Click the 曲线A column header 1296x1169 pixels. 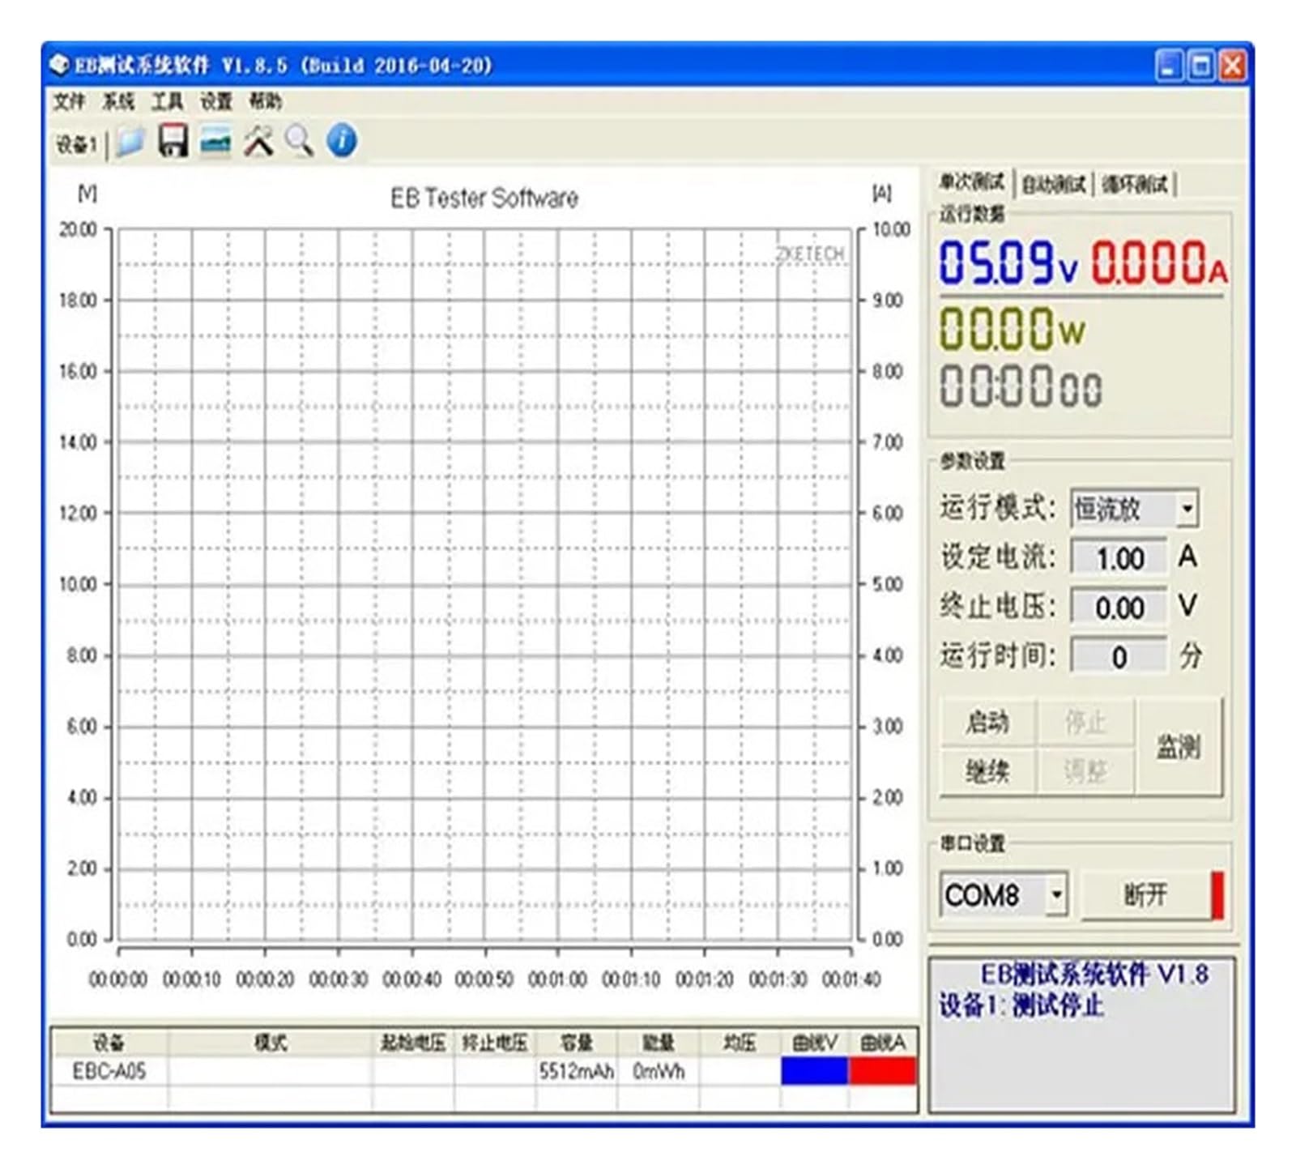(882, 1043)
